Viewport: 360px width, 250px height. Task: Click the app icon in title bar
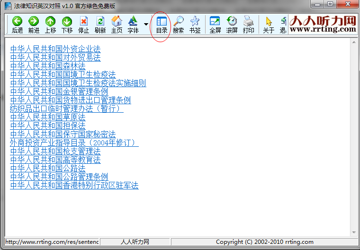point(8,6)
